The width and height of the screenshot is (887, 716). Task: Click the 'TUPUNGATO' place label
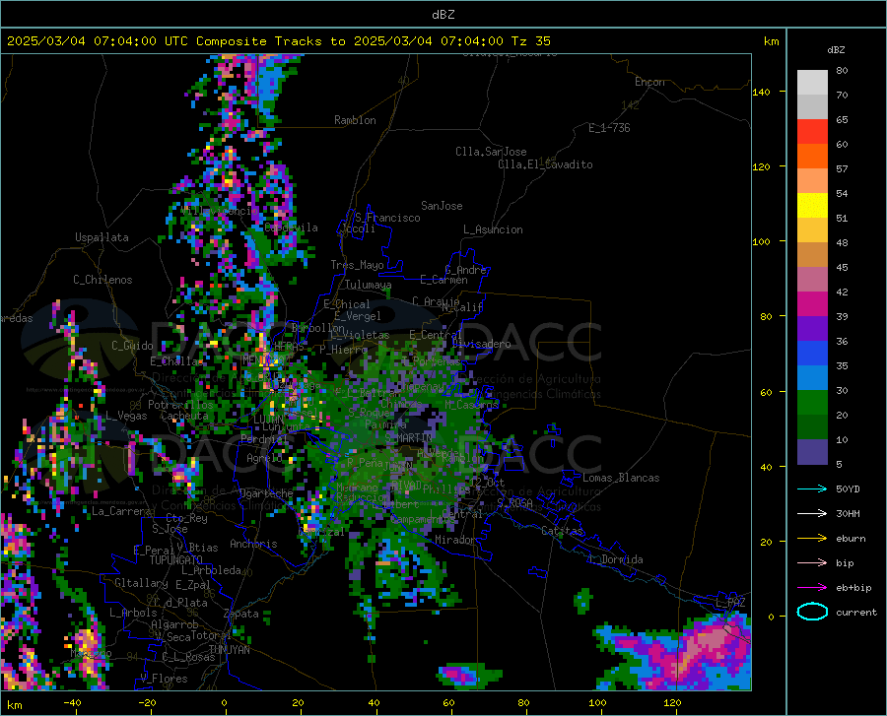[x=176, y=560]
